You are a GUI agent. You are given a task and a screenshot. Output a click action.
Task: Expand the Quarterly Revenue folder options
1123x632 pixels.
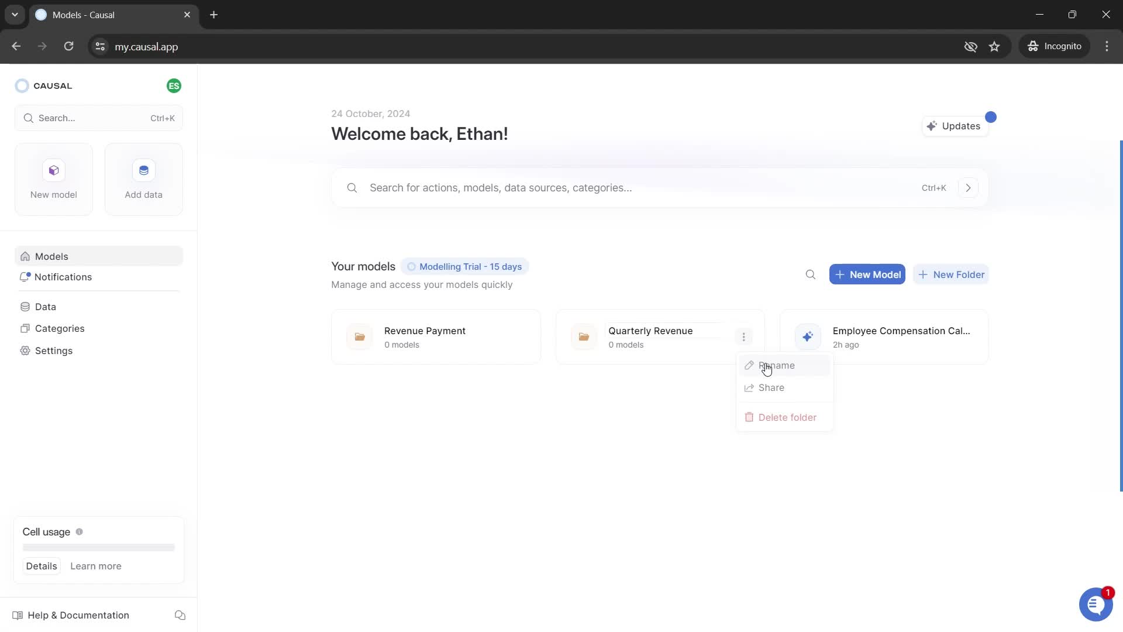click(743, 337)
